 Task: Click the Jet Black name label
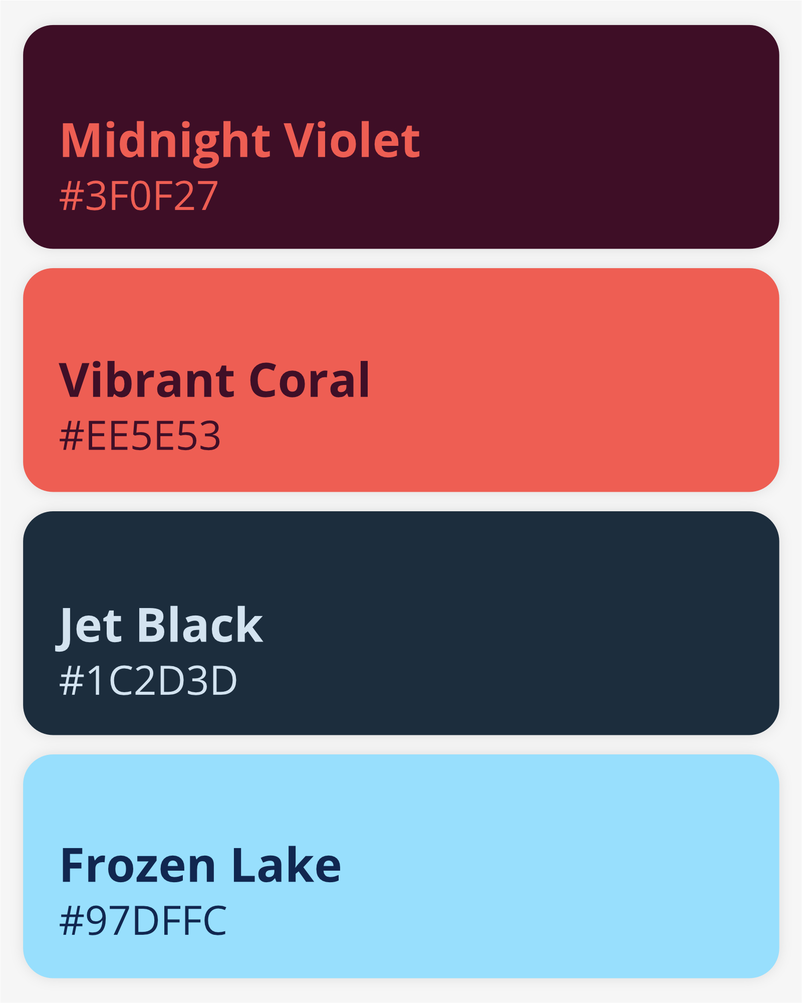[159, 626]
